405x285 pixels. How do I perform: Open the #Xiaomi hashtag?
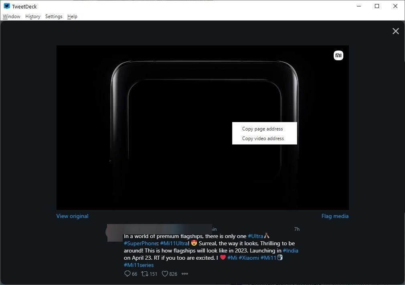(x=249, y=258)
